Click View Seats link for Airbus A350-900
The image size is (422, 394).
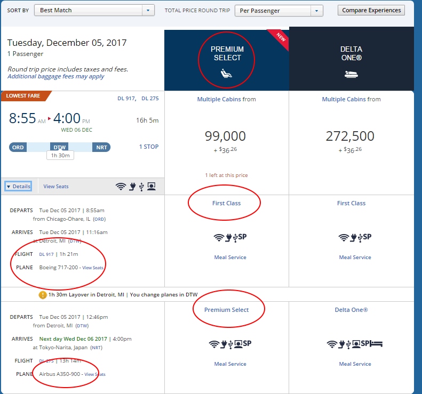[94, 374]
